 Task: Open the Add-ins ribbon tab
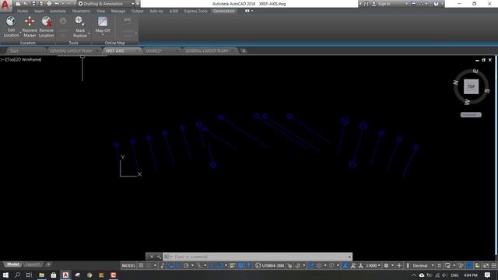click(x=156, y=11)
